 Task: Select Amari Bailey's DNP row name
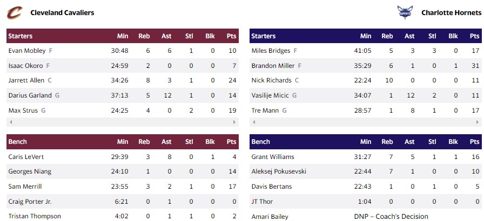270,217
